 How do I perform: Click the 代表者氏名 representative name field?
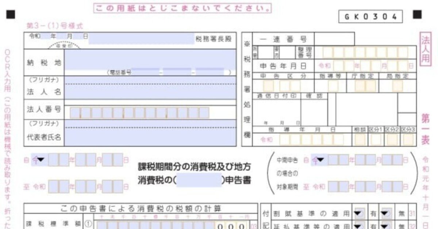(x=150, y=137)
